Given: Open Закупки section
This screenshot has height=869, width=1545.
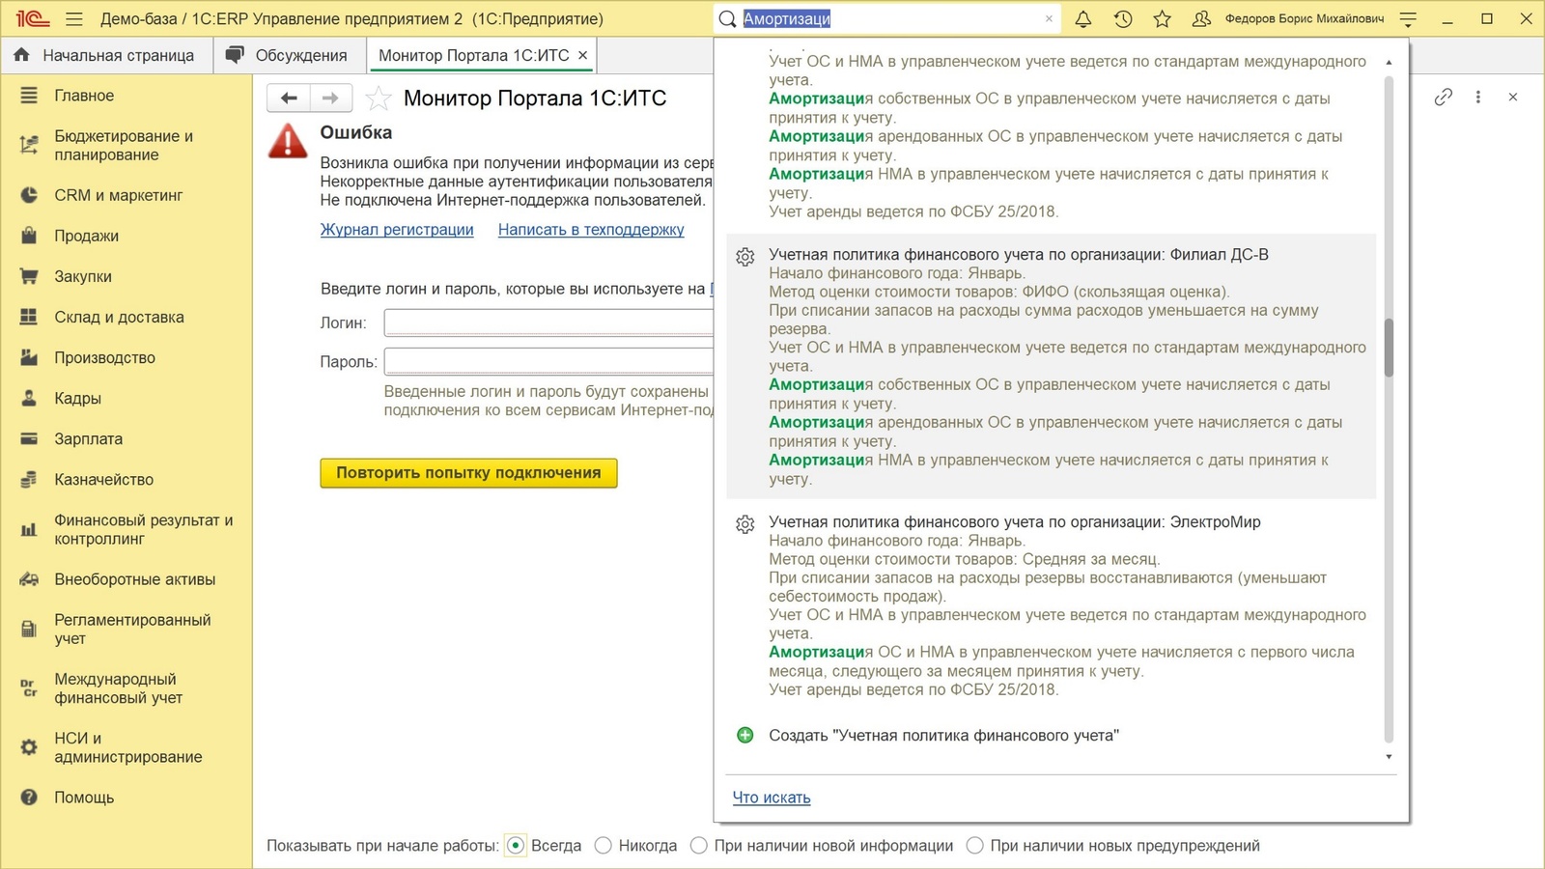Looking at the screenshot, I should pyautogui.click(x=126, y=276).
